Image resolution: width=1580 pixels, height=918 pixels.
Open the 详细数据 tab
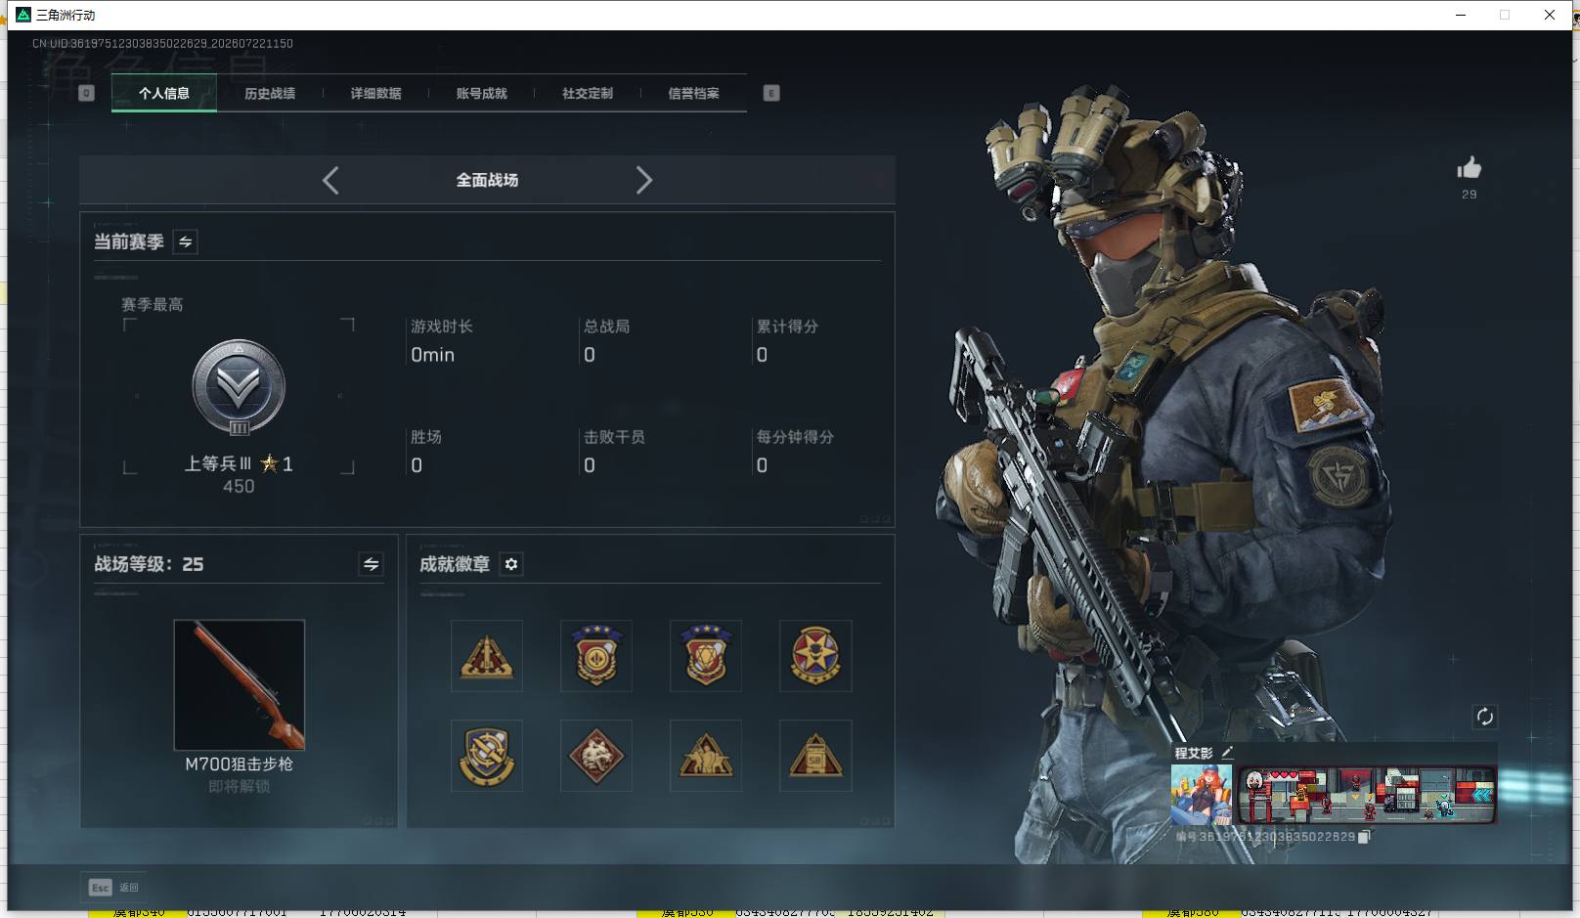point(376,94)
